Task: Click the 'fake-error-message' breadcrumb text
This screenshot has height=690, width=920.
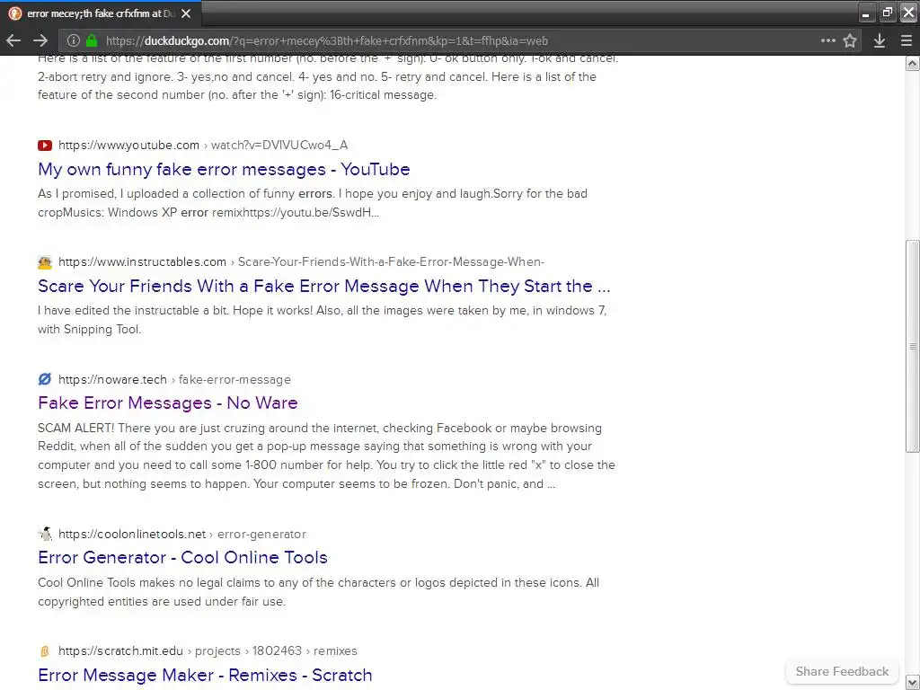Action: point(234,380)
